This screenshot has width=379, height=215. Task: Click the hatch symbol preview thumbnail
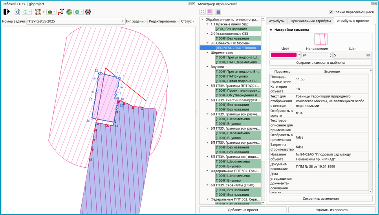pyautogui.click(x=321, y=40)
